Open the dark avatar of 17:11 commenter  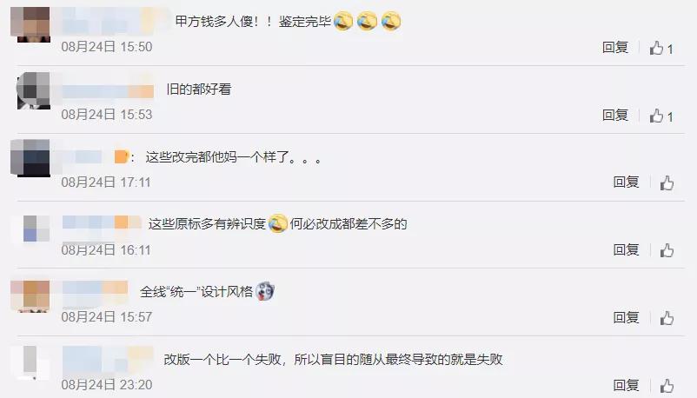30,158
